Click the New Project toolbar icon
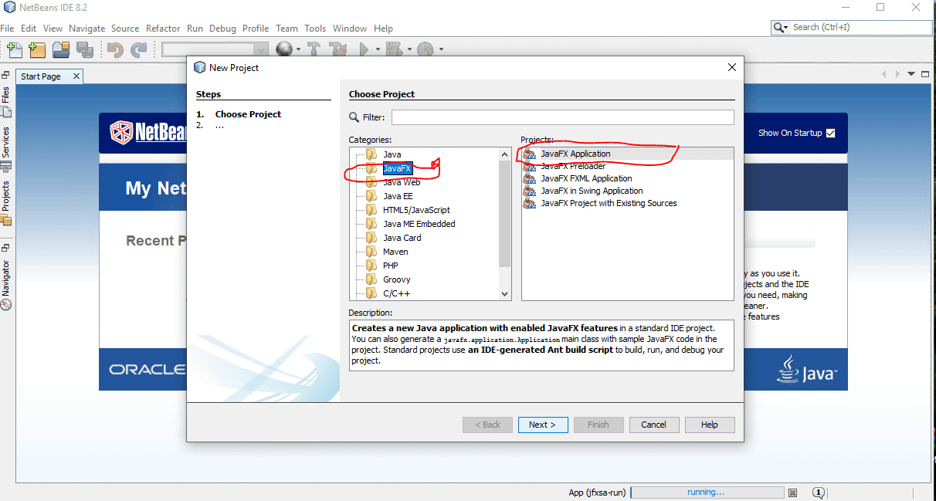The height and width of the screenshot is (501, 936). 37,49
